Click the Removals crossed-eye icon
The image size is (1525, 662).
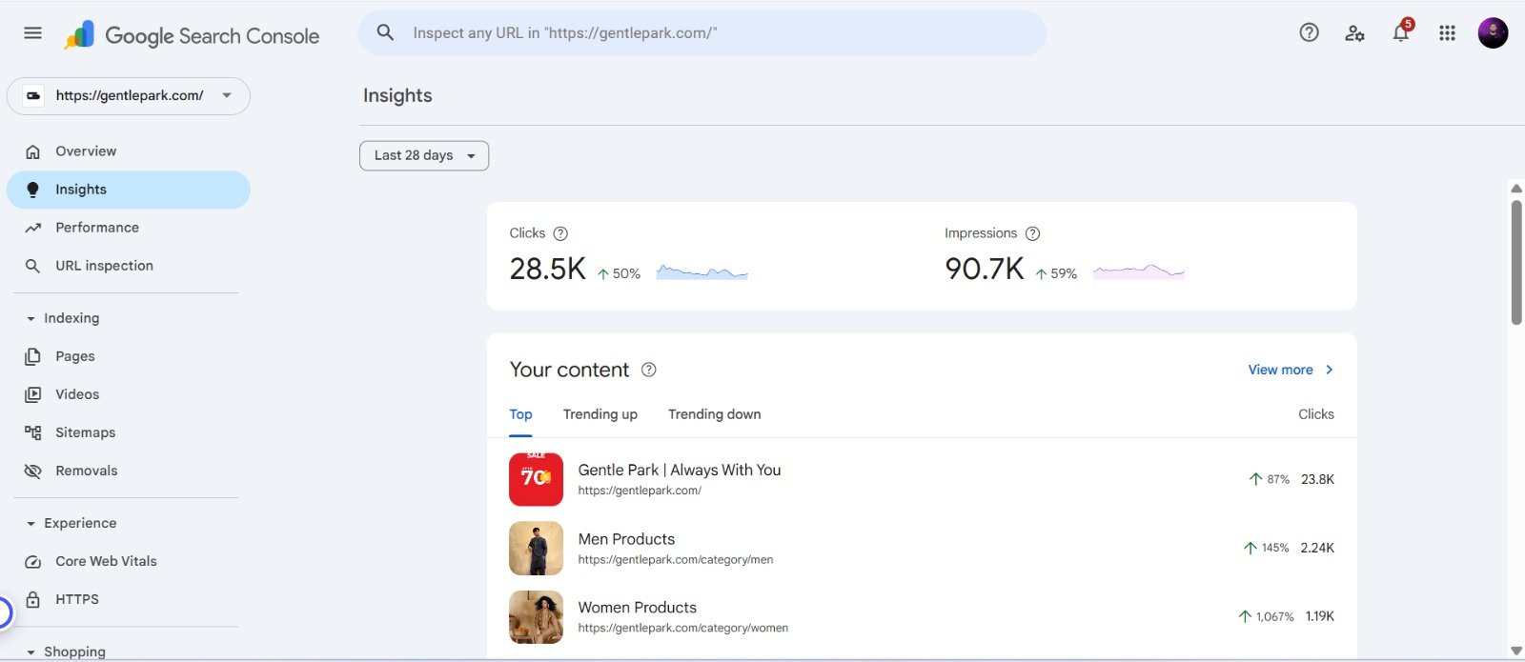click(32, 471)
